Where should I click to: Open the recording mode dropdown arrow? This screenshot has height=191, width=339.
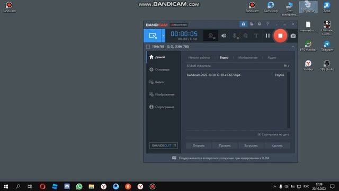tap(164, 36)
